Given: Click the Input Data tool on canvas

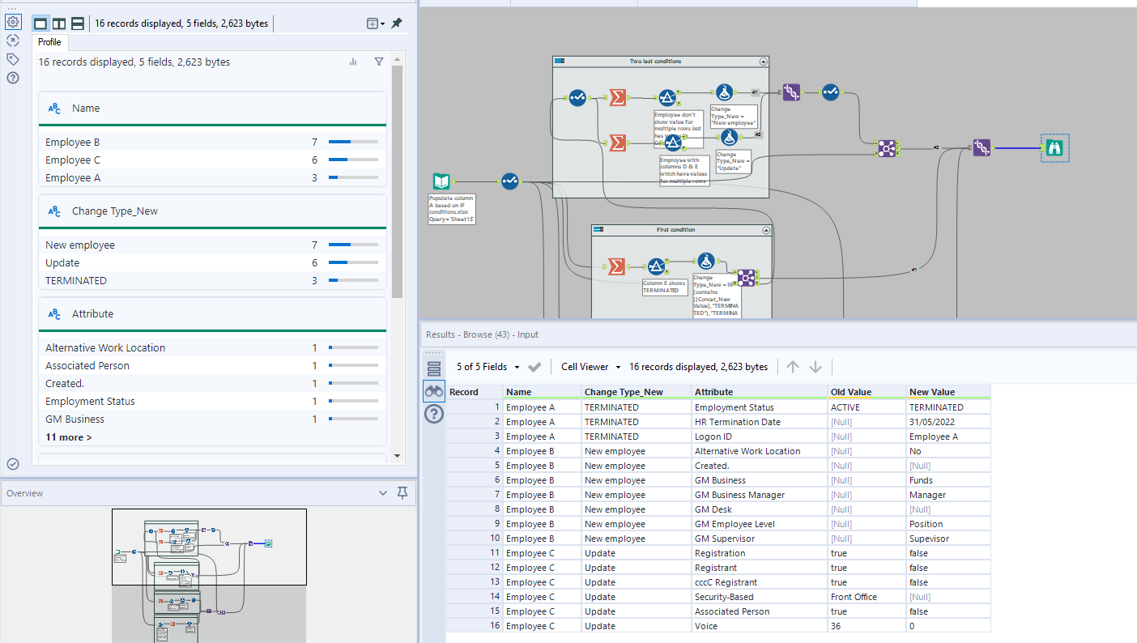Looking at the screenshot, I should pyautogui.click(x=441, y=181).
